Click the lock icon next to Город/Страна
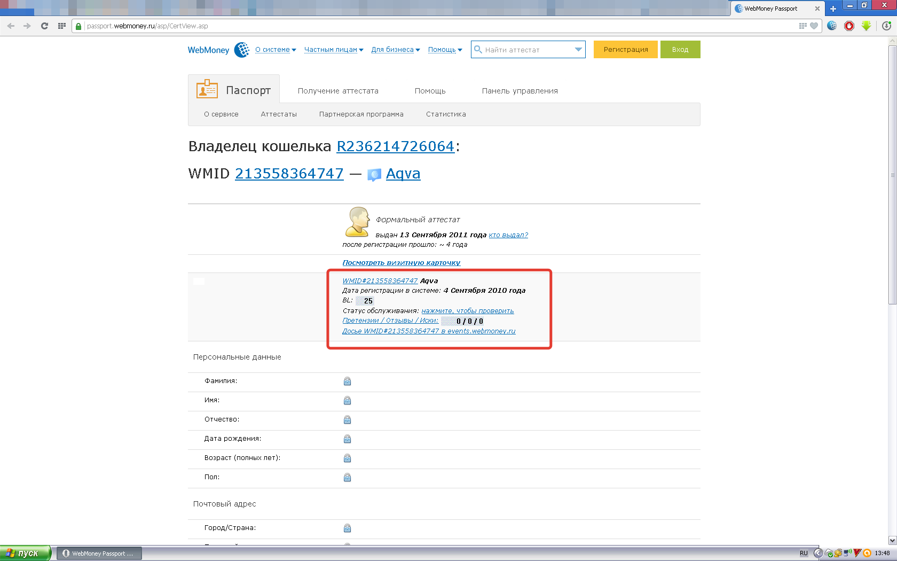The width and height of the screenshot is (897, 561). pyautogui.click(x=347, y=528)
